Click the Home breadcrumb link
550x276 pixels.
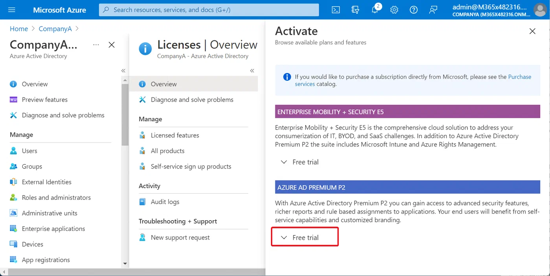19,29
